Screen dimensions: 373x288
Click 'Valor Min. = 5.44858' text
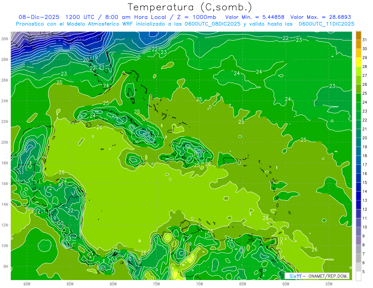point(255,17)
